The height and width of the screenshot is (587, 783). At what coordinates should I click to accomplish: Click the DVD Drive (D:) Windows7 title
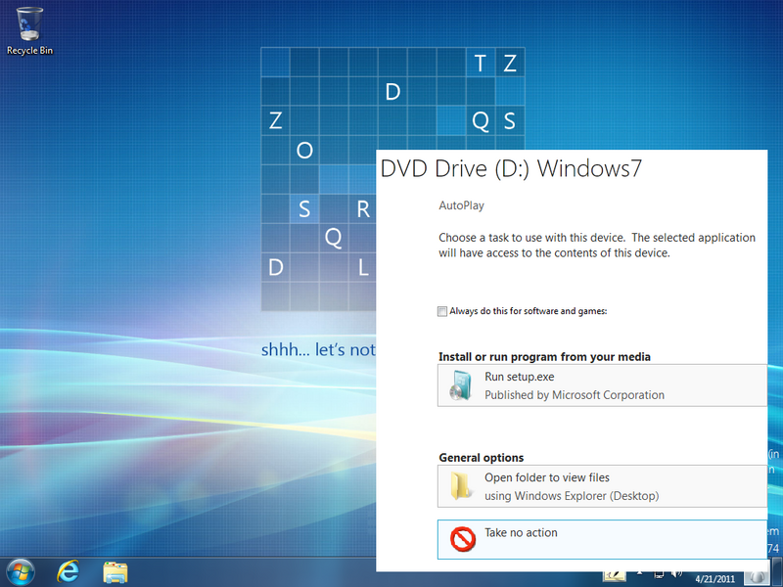[511, 168]
